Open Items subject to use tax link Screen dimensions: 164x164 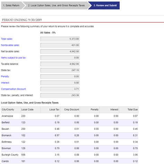tap(13, 58)
